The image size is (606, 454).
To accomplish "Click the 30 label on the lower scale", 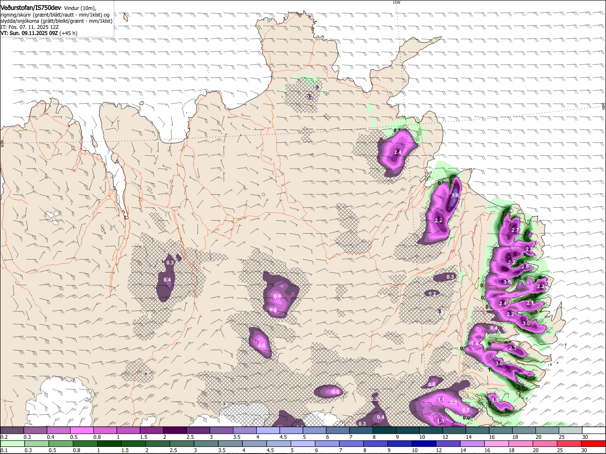I will pyautogui.click(x=584, y=450).
